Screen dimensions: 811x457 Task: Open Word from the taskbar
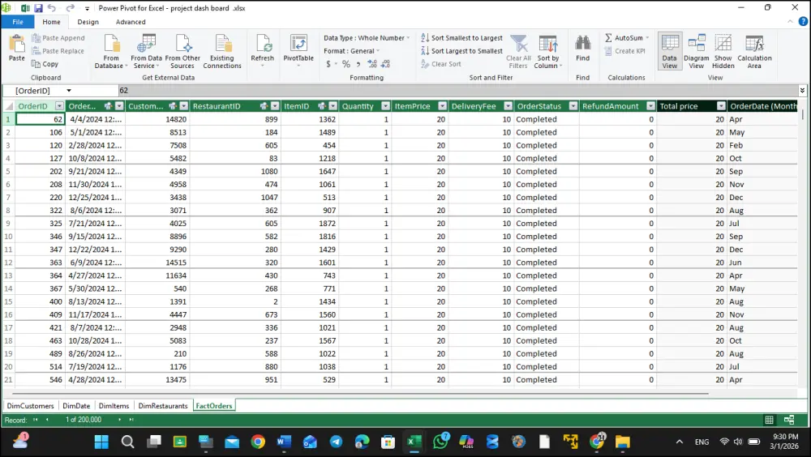click(x=283, y=442)
